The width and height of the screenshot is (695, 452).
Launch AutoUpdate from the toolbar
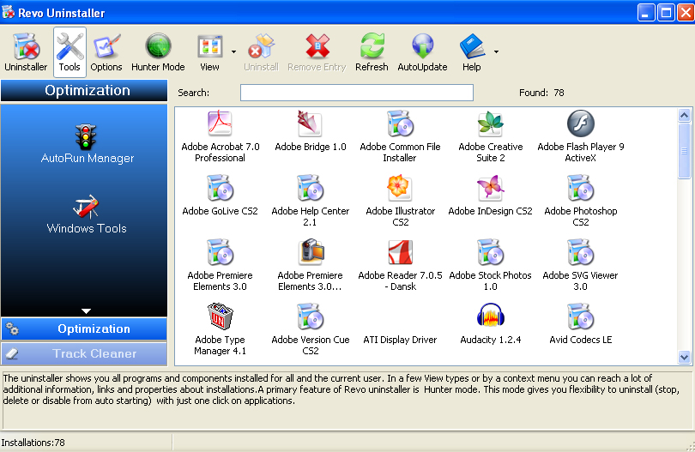[422, 52]
